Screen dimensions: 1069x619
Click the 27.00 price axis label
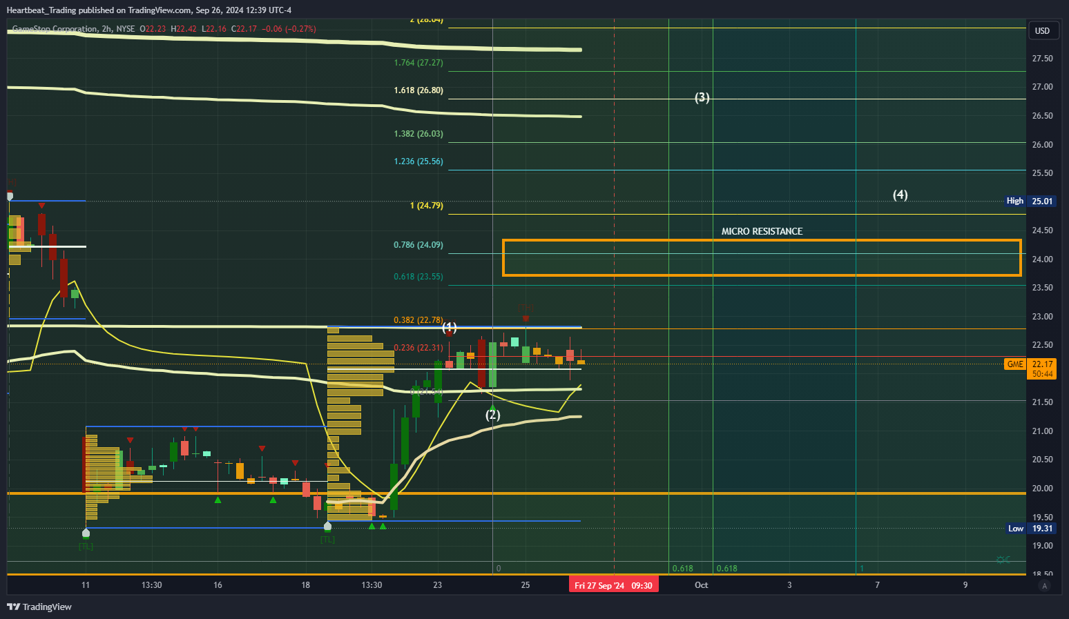click(1043, 87)
